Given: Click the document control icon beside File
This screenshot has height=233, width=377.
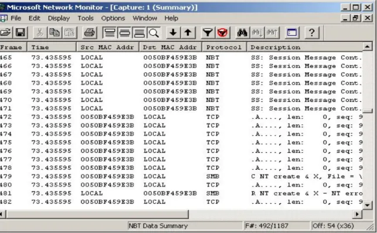Looking at the screenshot, I should (x=4, y=18).
